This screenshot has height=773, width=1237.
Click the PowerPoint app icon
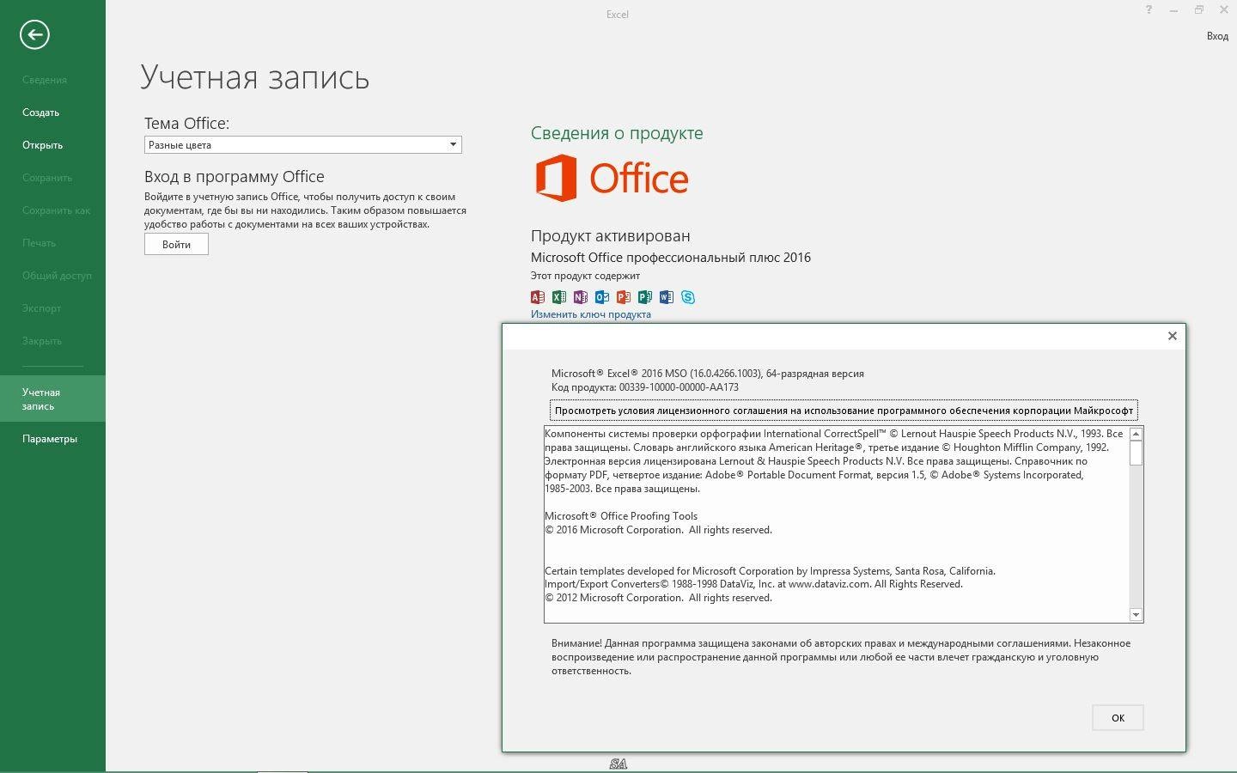tap(624, 297)
